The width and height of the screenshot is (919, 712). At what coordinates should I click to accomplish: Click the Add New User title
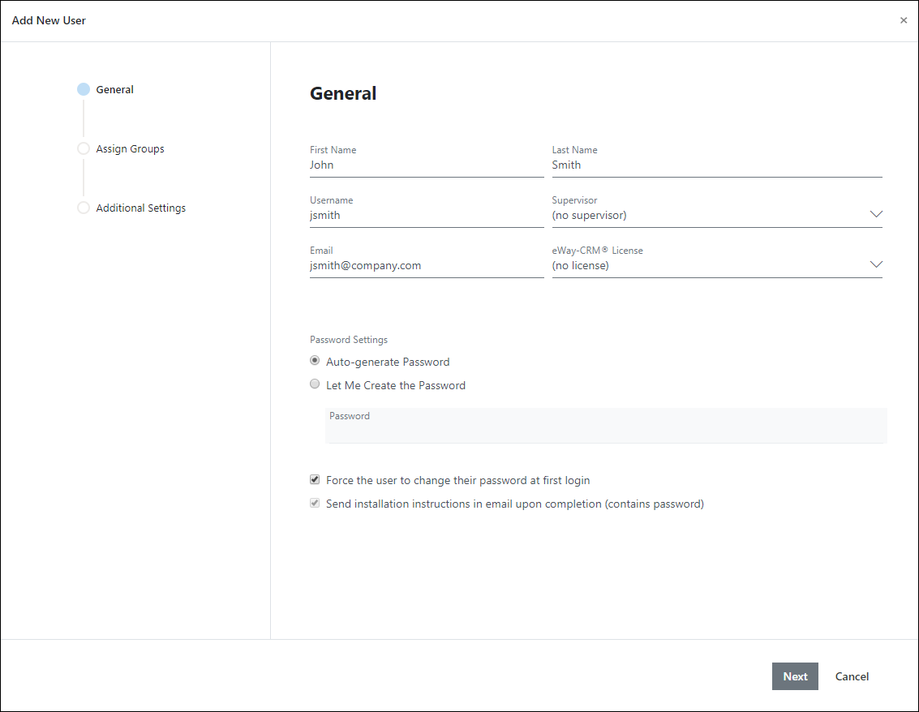tap(49, 20)
